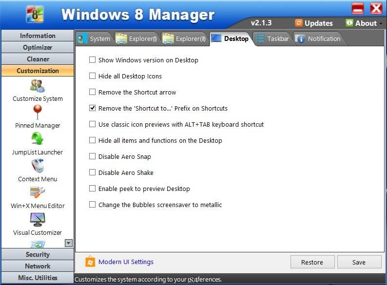The height and width of the screenshot is (285, 387).
Task: Click the Updates button label
Action: click(319, 23)
